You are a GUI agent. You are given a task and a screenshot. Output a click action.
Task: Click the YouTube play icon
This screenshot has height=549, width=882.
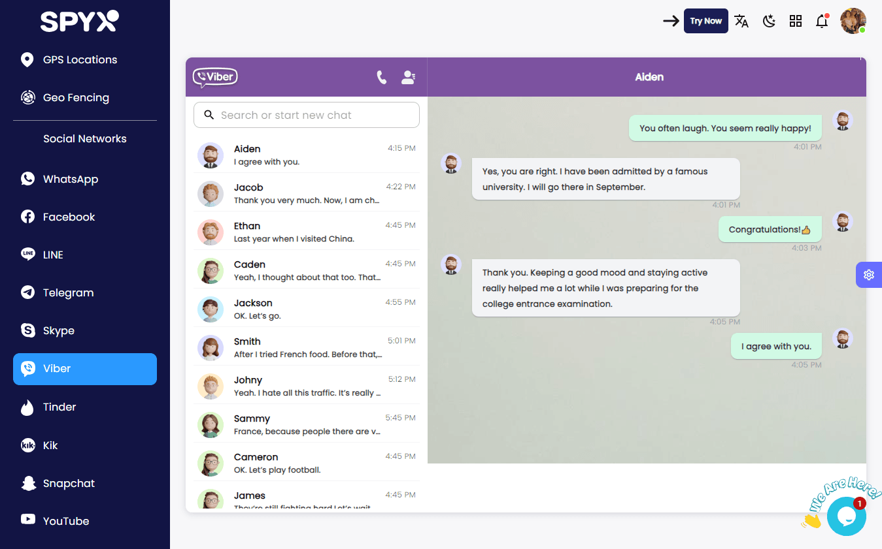[x=28, y=520]
